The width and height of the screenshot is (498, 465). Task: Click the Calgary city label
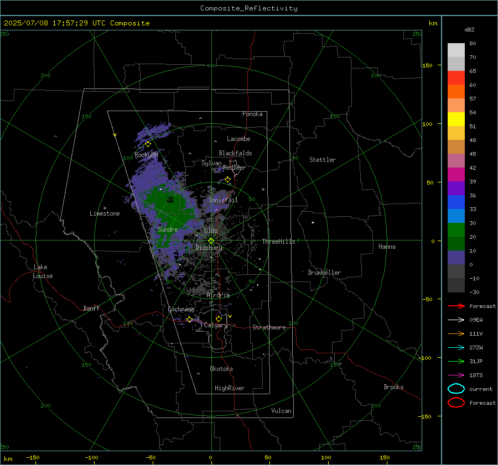coord(216,325)
